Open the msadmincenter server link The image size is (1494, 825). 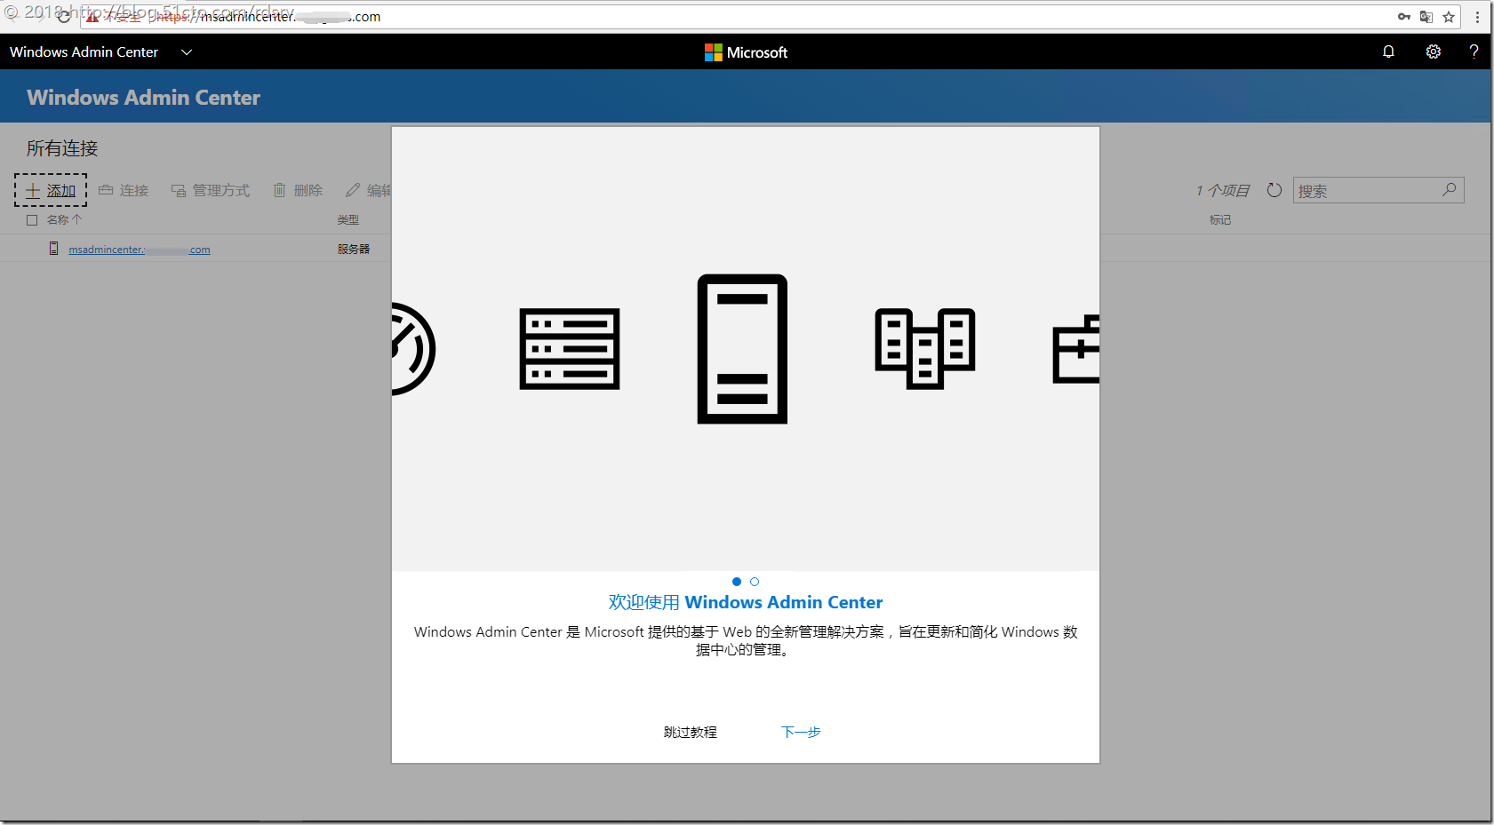140,250
